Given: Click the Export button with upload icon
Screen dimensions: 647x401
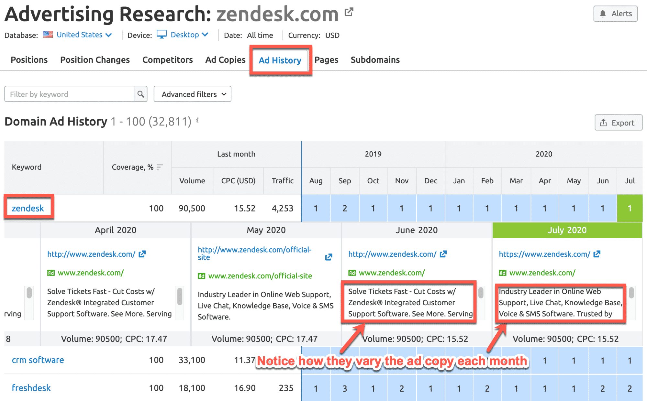Looking at the screenshot, I should [618, 123].
